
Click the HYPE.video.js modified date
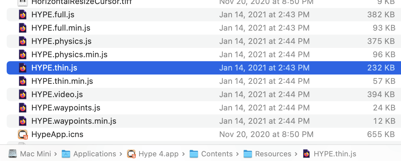click(x=264, y=94)
